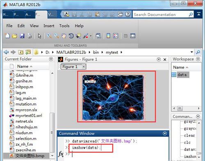
Task: Open the Insert menu
Action: (x=49, y=26)
